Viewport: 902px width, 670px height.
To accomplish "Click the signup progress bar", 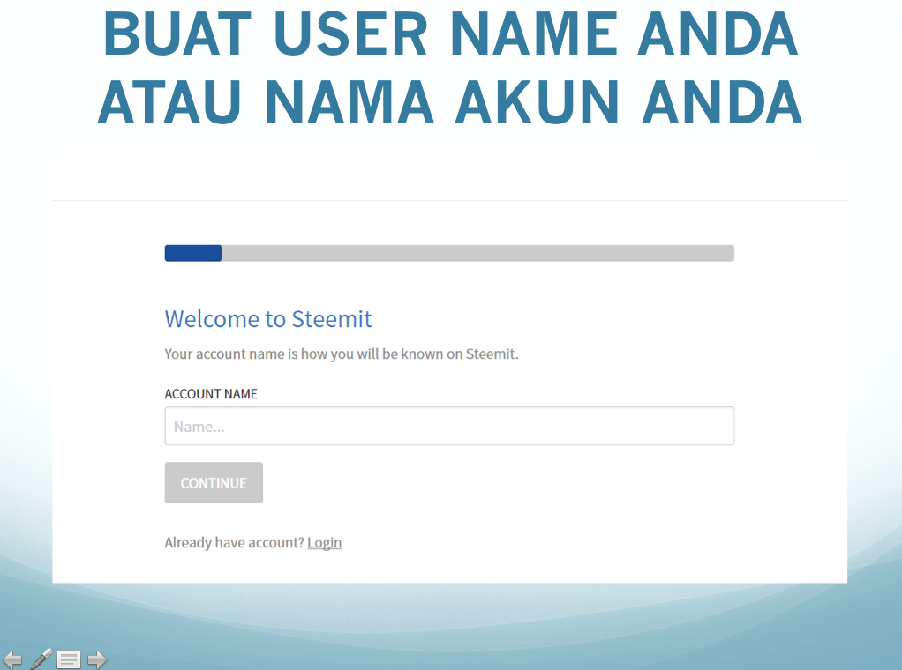I will coord(449,253).
